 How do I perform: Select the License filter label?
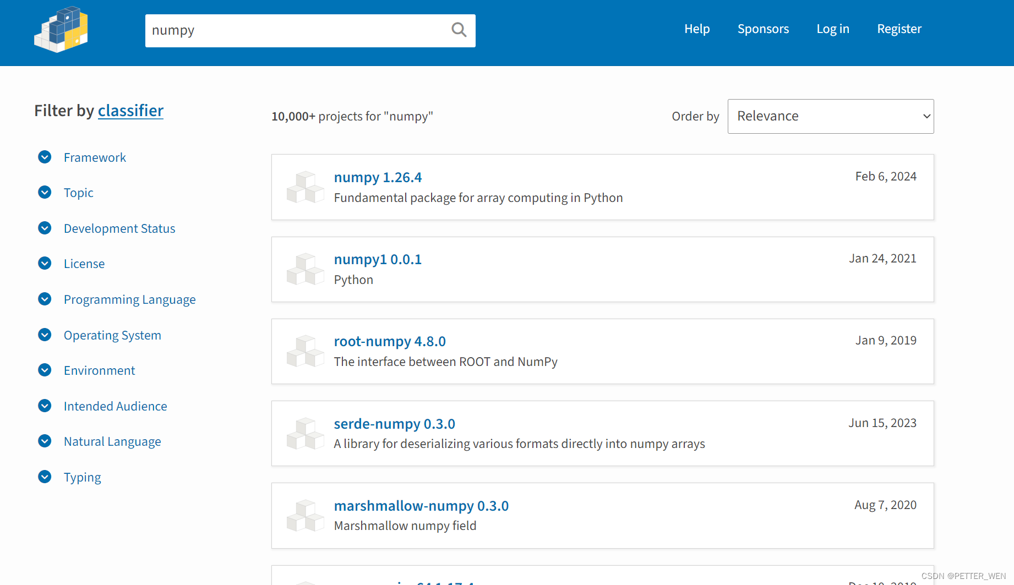coord(84,264)
